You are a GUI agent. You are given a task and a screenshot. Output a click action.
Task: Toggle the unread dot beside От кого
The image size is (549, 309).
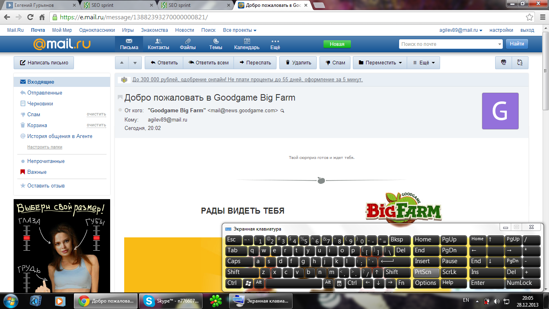pyautogui.click(x=120, y=110)
